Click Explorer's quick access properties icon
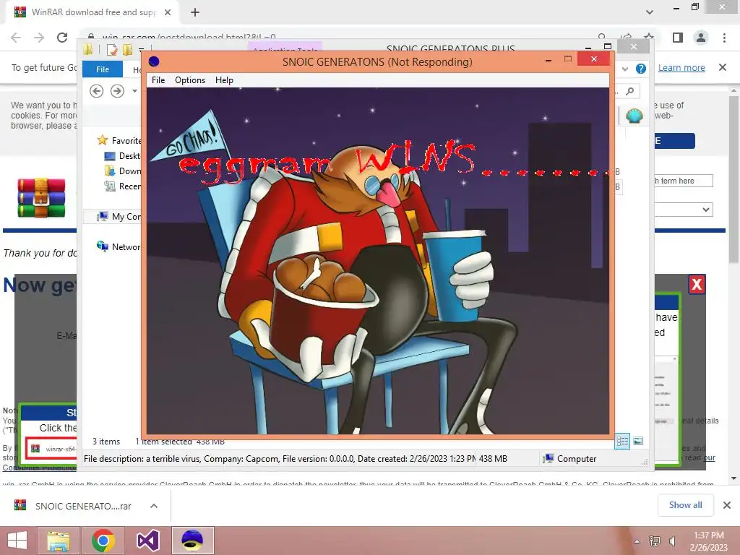The image size is (740, 555). pyautogui.click(x=112, y=50)
